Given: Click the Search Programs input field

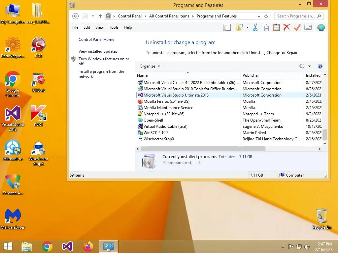Looking at the screenshot, I should pos(296,16).
